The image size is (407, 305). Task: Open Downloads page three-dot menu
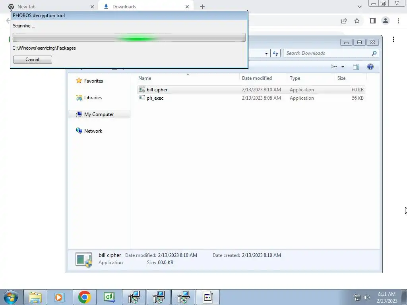[x=393, y=39]
